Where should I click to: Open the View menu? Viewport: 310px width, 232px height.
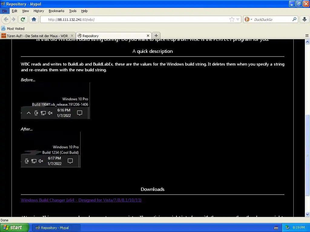[25, 11]
